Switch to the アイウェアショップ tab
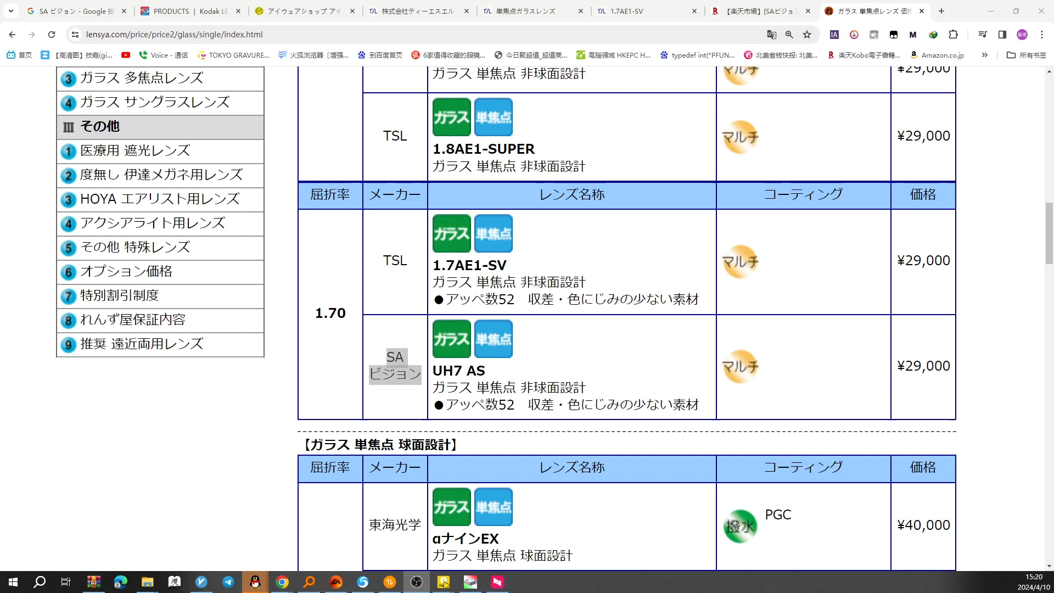 pos(305,11)
